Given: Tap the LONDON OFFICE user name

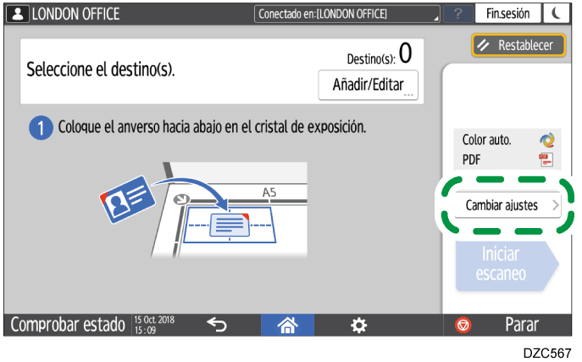Looking at the screenshot, I should click(75, 14).
